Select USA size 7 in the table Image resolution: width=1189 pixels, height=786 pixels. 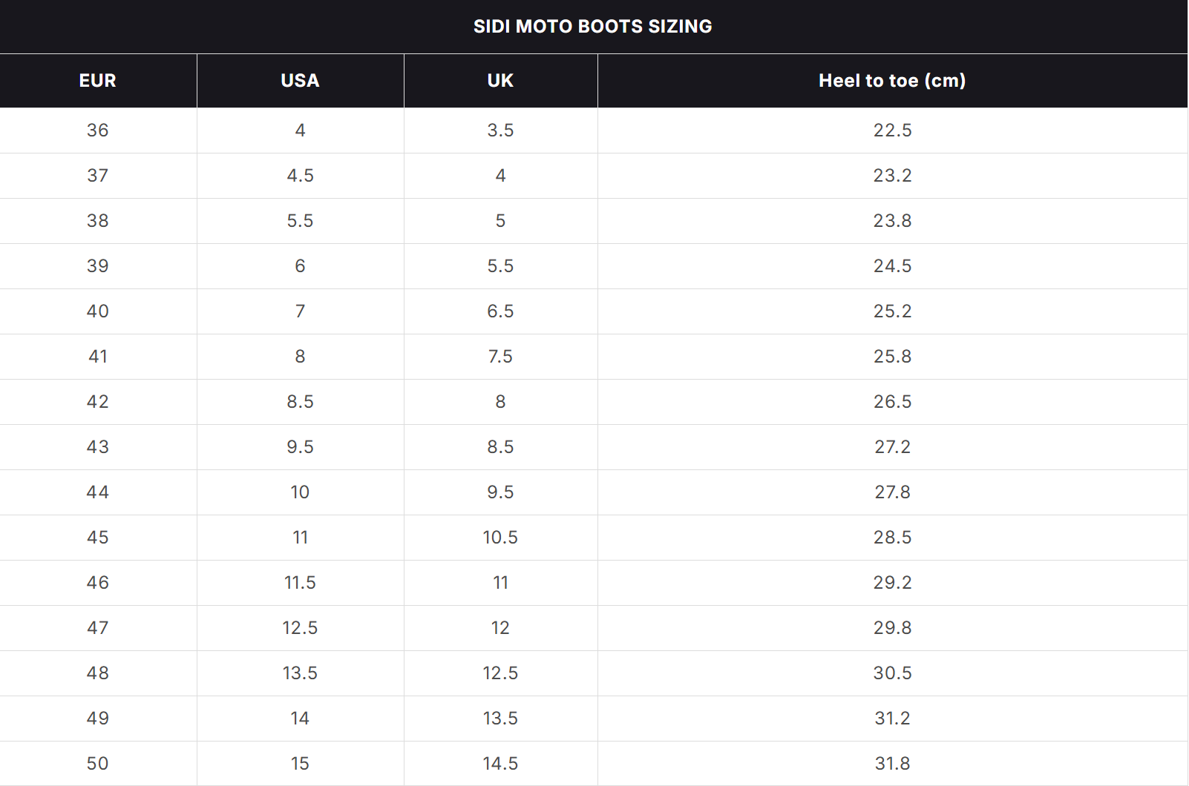(300, 311)
